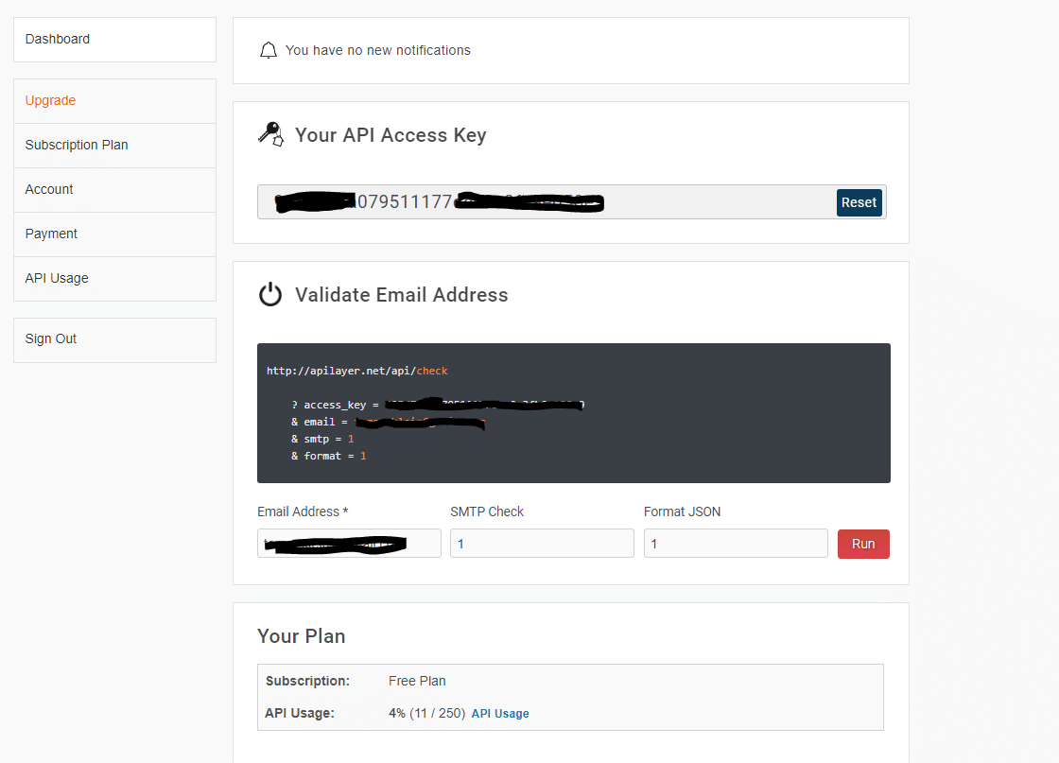This screenshot has width=1059, height=763.
Task: Select Upgrade in the sidebar
Action: 114,100
